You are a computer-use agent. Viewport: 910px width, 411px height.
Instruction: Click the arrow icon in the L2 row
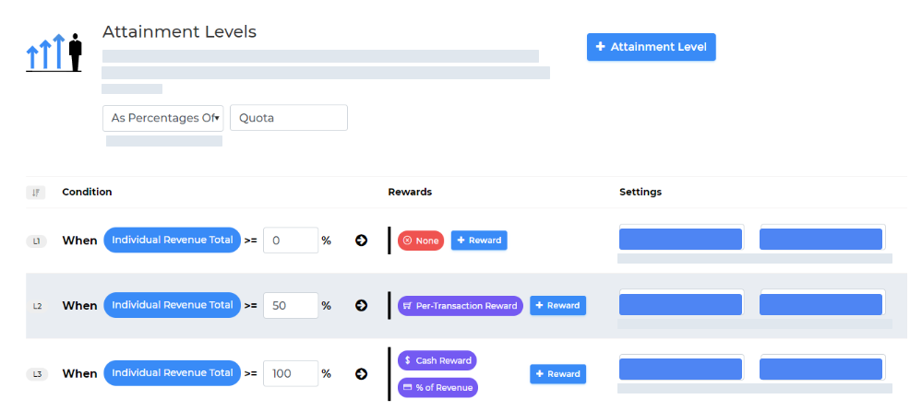[x=362, y=306]
